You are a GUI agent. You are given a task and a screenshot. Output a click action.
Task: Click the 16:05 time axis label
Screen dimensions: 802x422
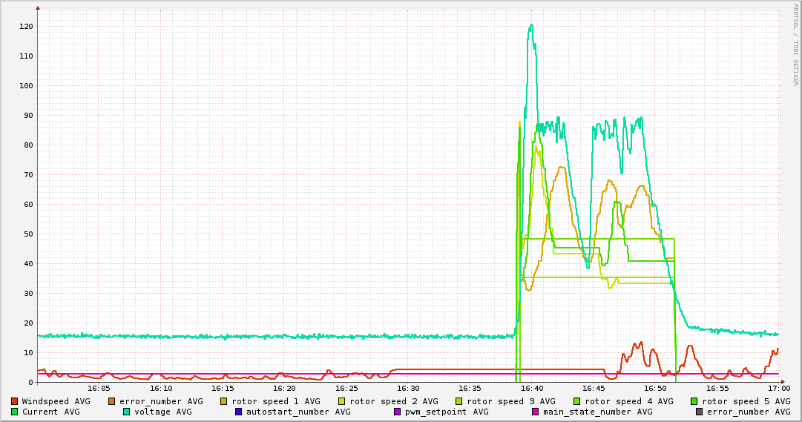pyautogui.click(x=99, y=389)
